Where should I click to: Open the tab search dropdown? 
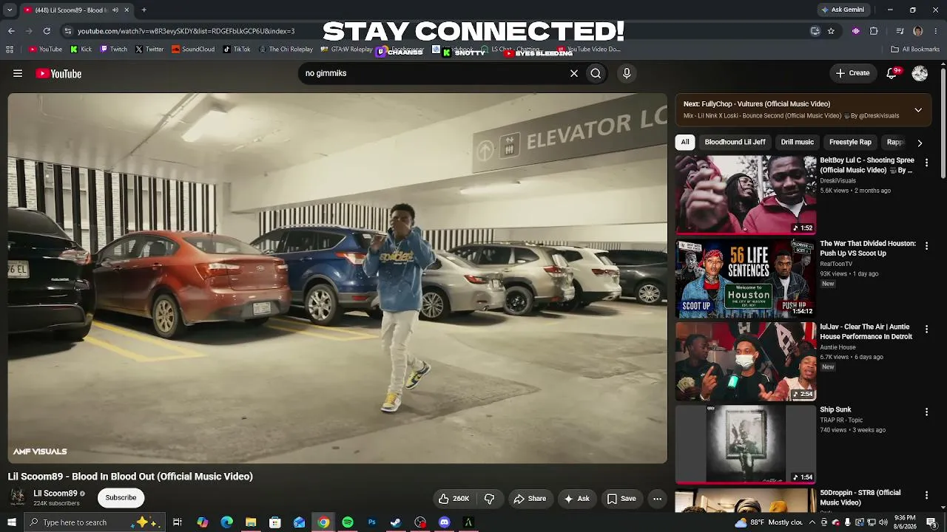pos(10,10)
